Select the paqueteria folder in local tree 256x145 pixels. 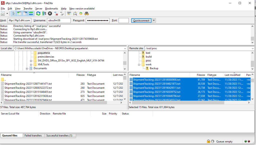pyautogui.click(x=43, y=53)
